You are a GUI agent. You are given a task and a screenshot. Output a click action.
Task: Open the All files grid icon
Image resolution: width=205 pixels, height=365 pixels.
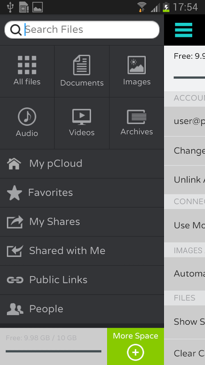27,65
